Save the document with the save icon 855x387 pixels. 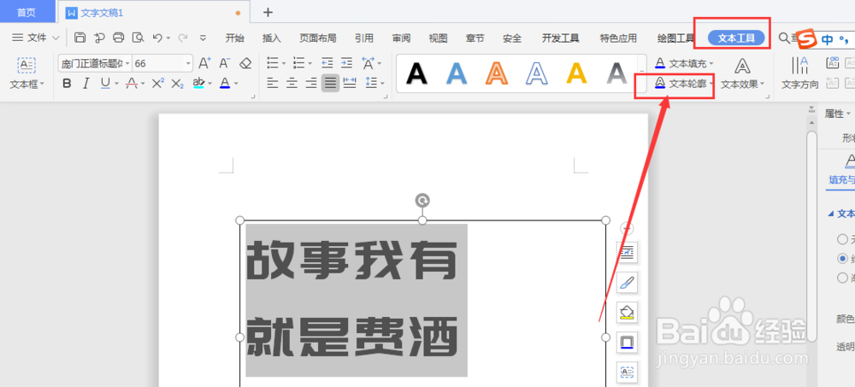click(80, 38)
